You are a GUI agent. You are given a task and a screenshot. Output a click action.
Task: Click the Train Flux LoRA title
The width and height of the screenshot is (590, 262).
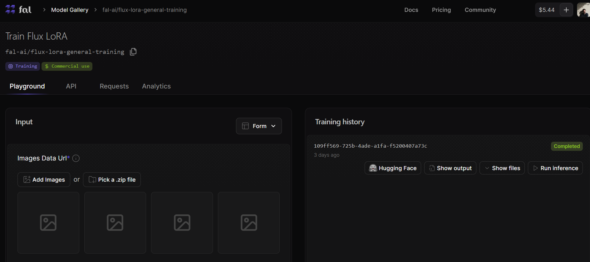[x=37, y=36]
